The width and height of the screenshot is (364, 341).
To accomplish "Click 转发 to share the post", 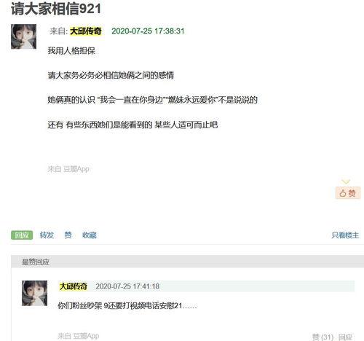I will pyautogui.click(x=47, y=235).
